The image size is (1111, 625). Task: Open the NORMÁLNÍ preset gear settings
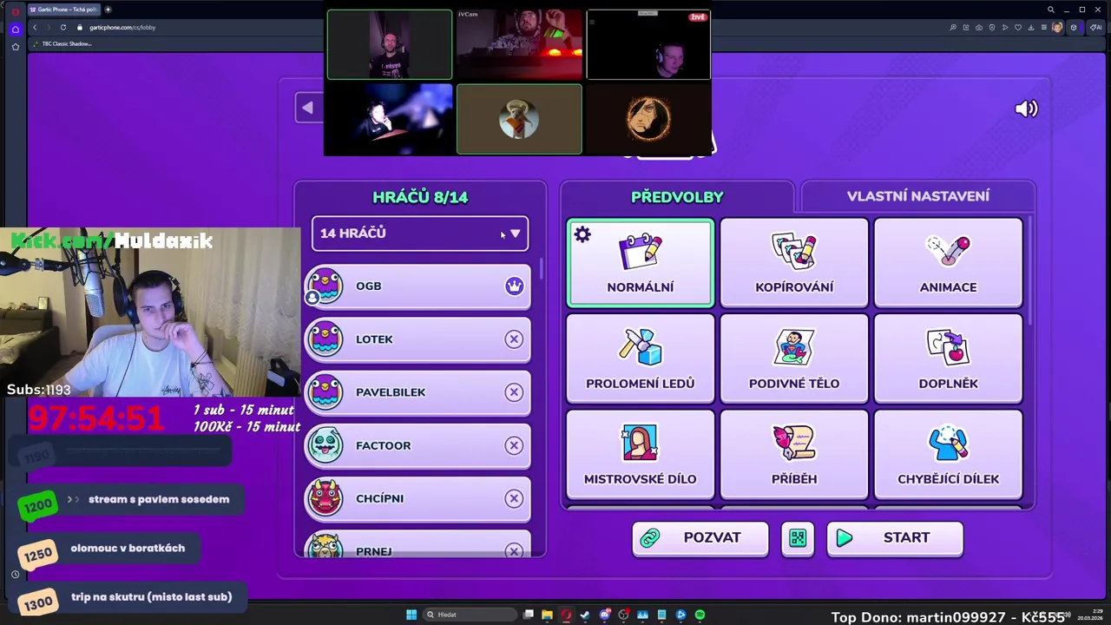point(582,234)
